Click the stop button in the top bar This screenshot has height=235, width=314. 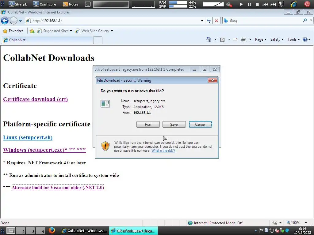pos(257,4)
